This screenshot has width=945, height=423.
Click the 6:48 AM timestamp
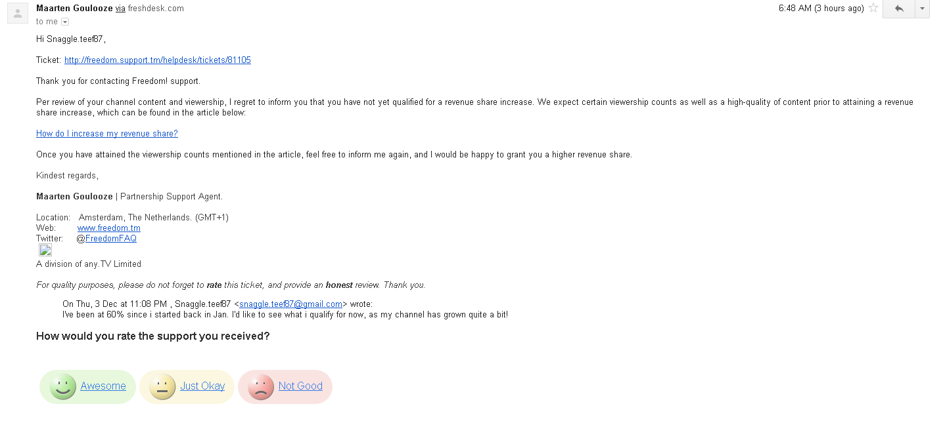[821, 9]
